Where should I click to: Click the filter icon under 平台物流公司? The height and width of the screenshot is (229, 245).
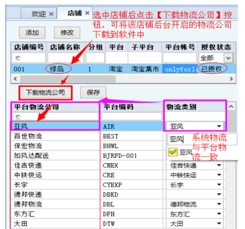[x=17, y=117]
